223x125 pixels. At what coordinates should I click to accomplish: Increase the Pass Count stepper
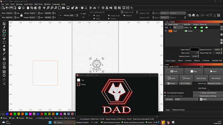(x=198, y=52)
